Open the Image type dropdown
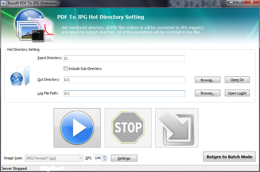Image resolution: width=260 pixels, height=172 pixels. (x=54, y=158)
